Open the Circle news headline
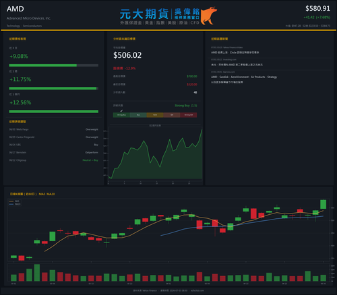 [x=235, y=53]
